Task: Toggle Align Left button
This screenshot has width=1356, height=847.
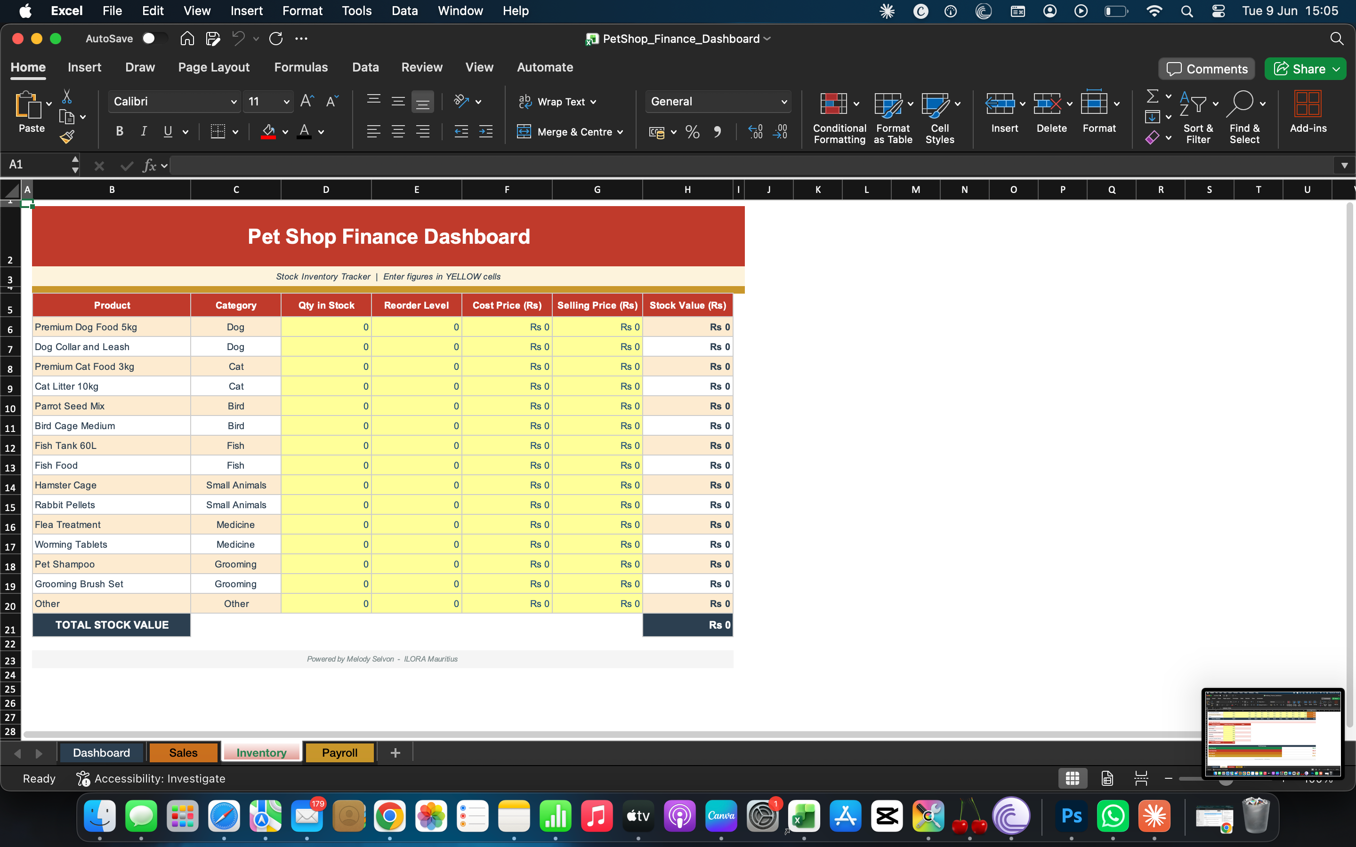Action: click(x=373, y=132)
